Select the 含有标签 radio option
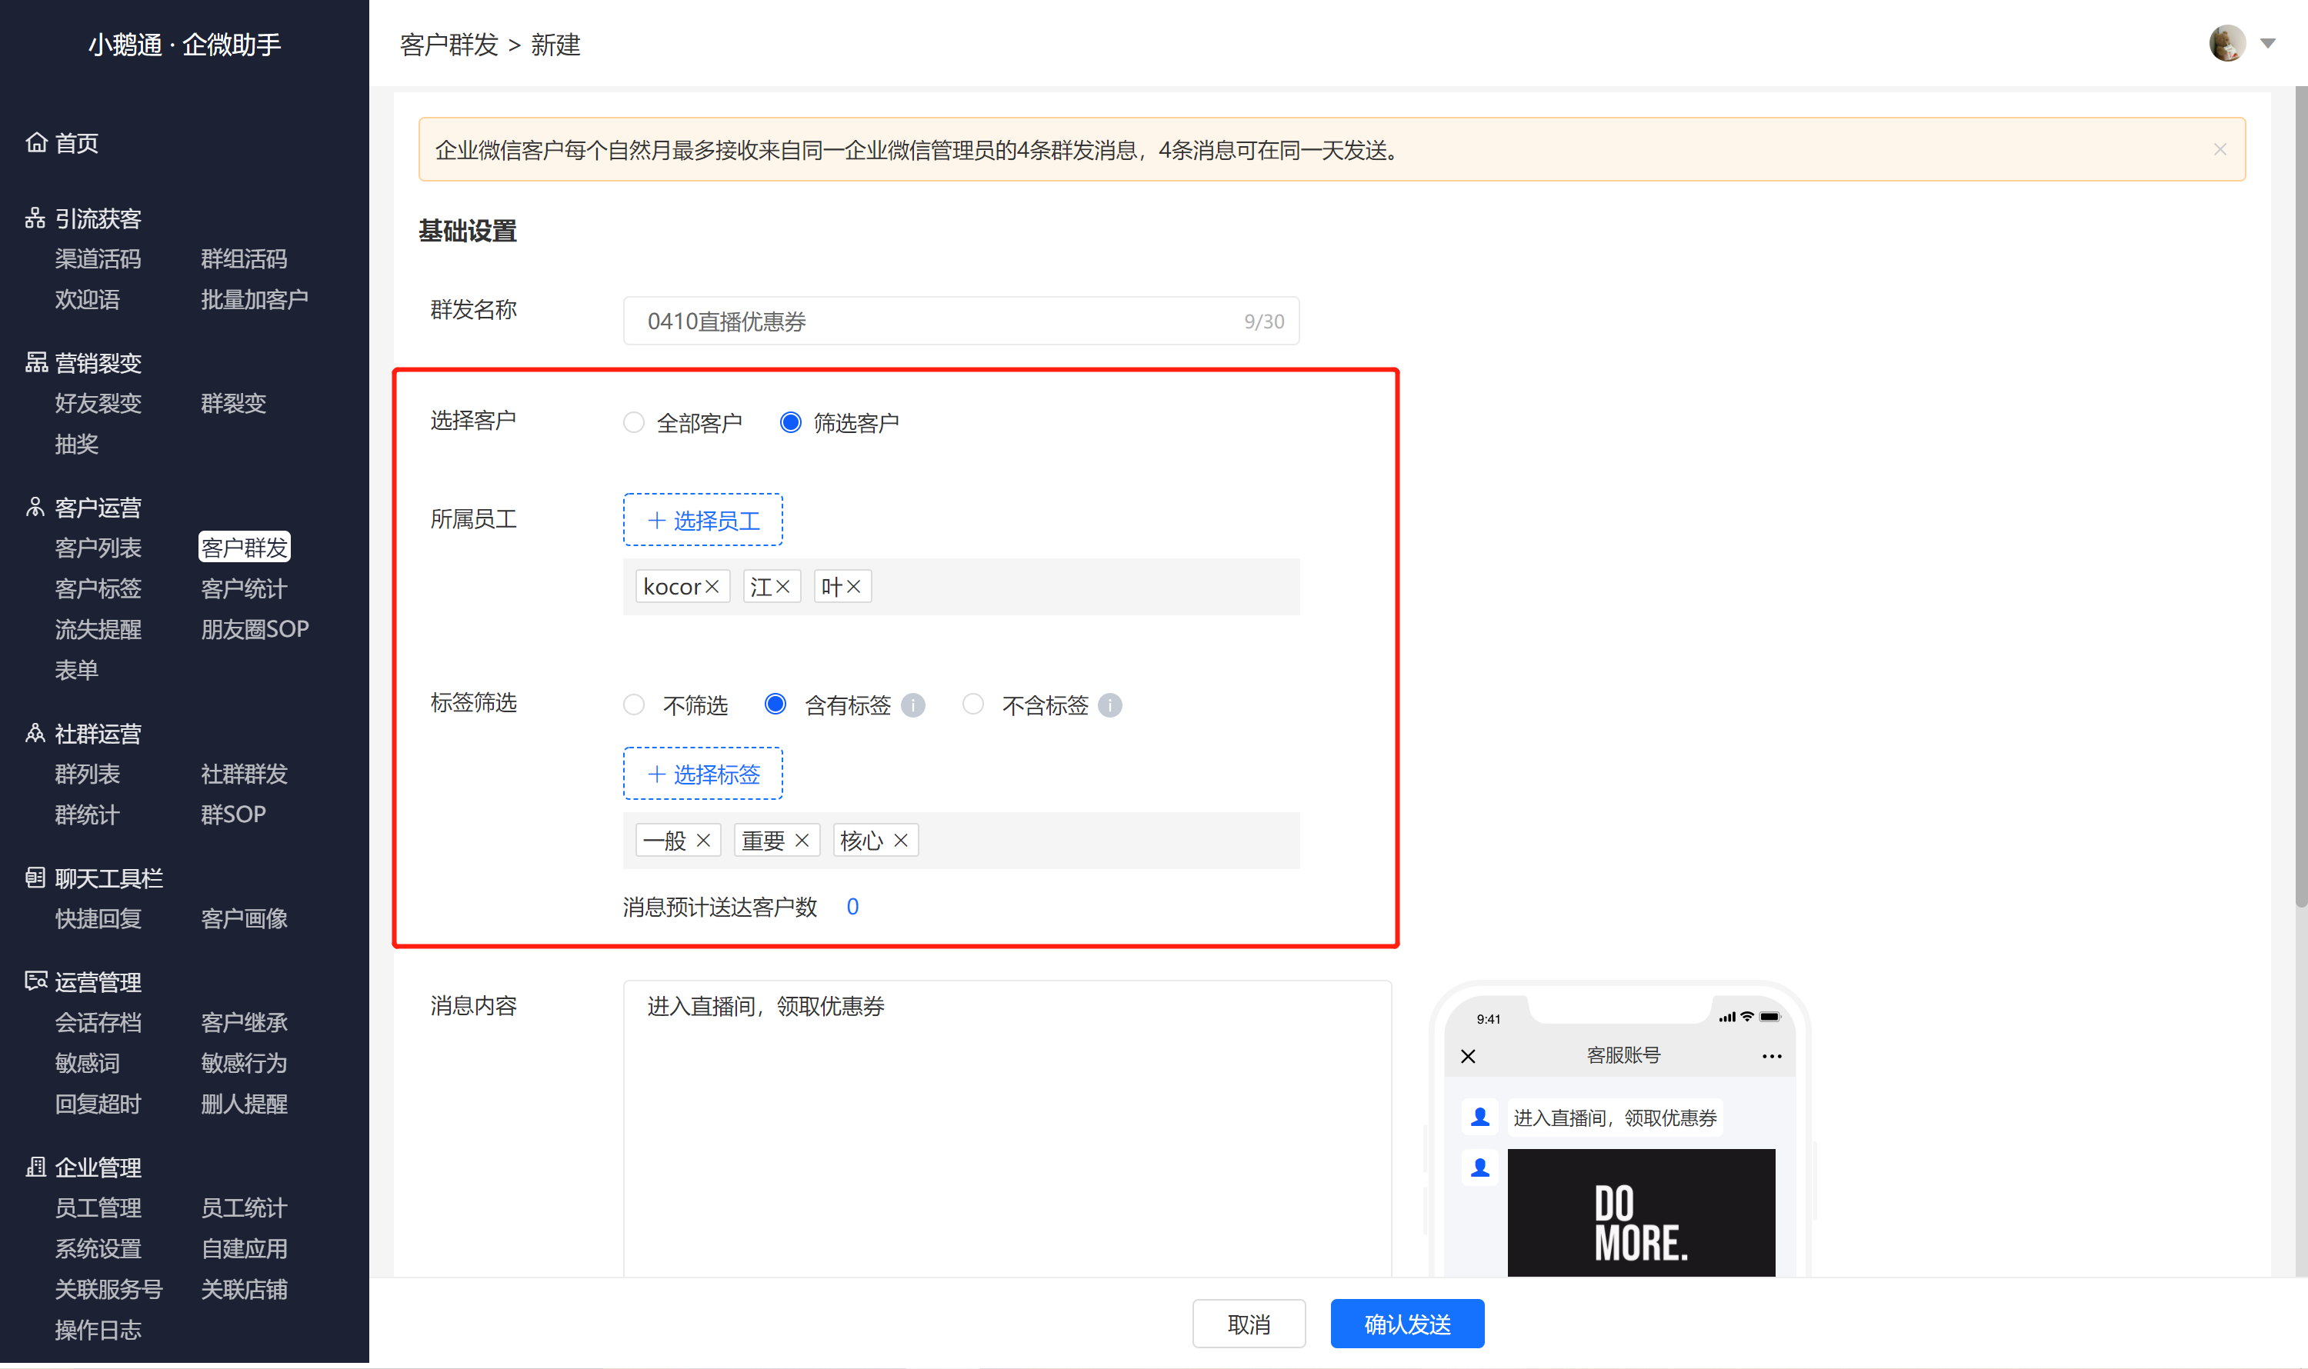Viewport: 2308px width, 1369px height. (775, 704)
